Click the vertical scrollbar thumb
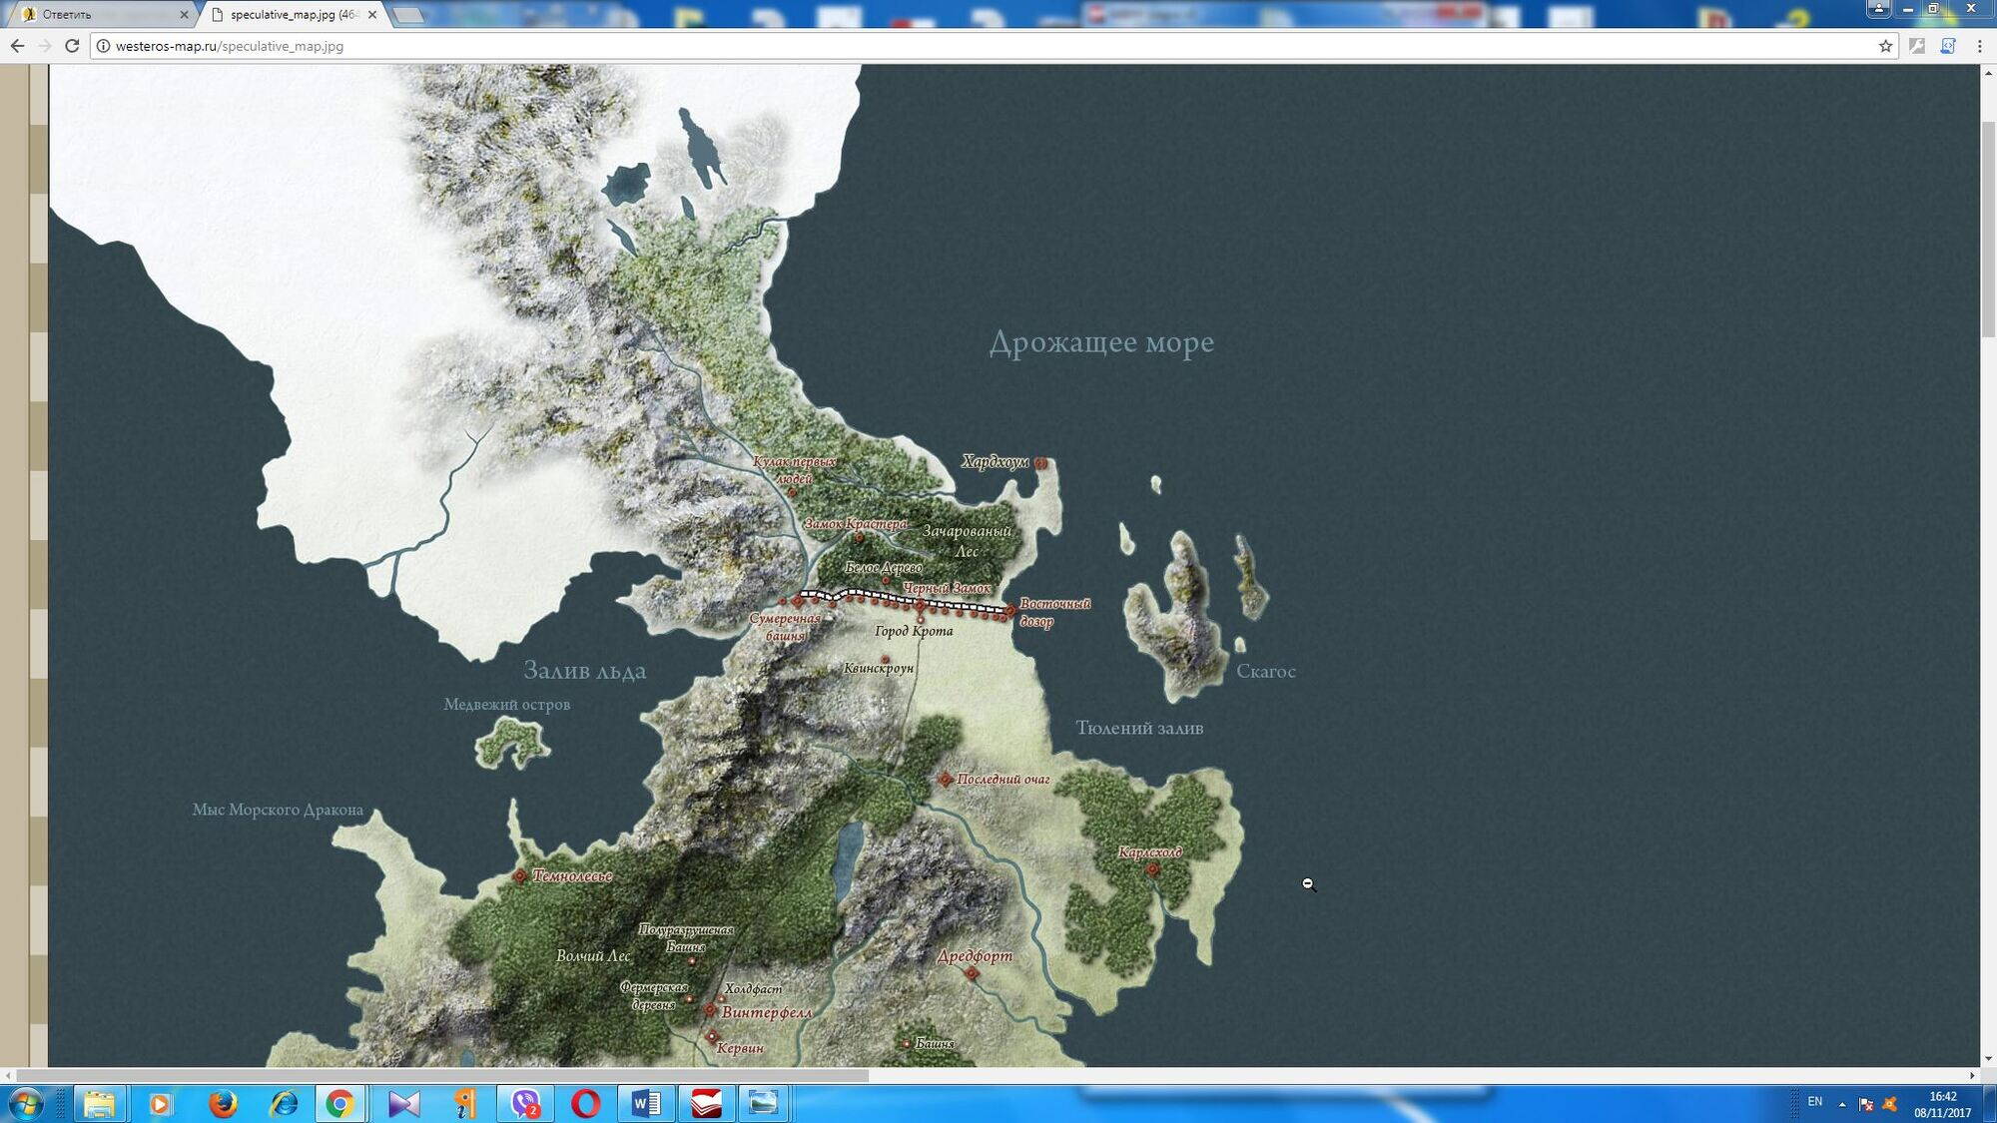 pos(1988,230)
